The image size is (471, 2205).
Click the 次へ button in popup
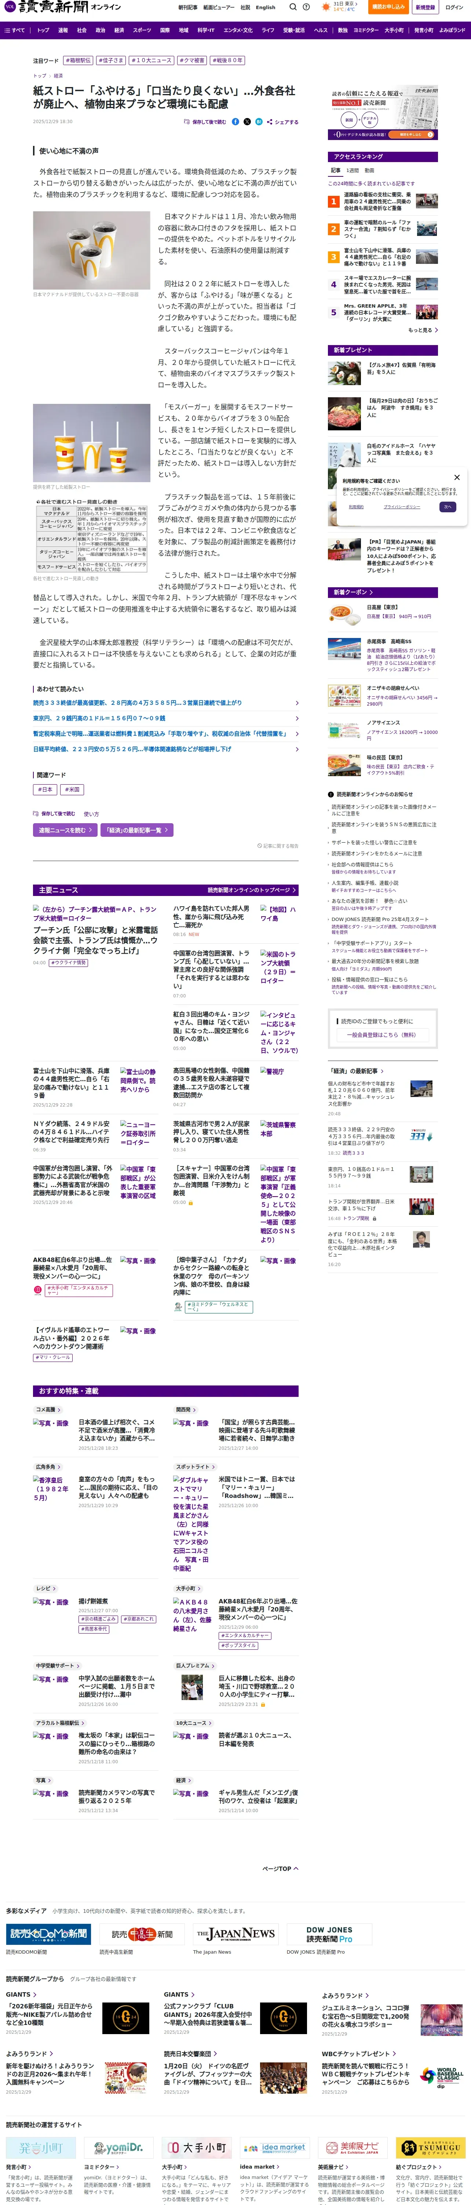pos(447,507)
